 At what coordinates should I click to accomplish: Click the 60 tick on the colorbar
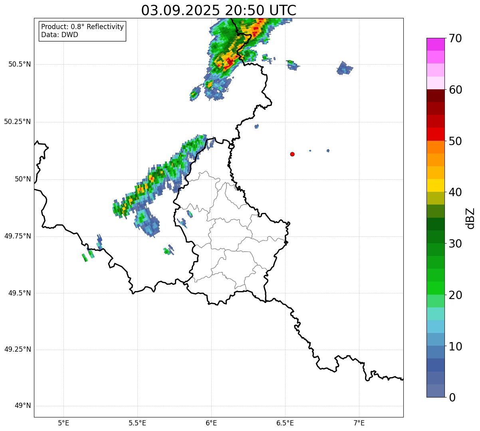click(455, 90)
